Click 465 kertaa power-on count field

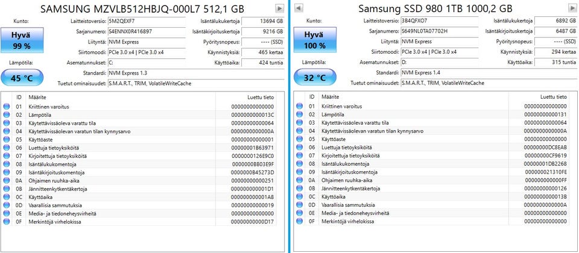(264, 52)
